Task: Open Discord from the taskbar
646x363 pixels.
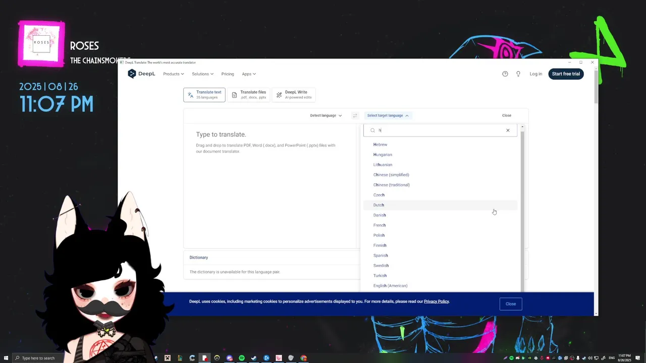Action: (229, 358)
